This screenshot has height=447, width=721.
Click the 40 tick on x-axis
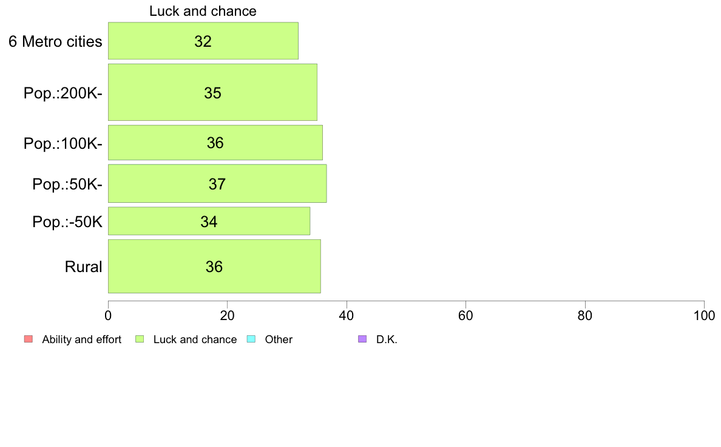pyautogui.click(x=347, y=315)
